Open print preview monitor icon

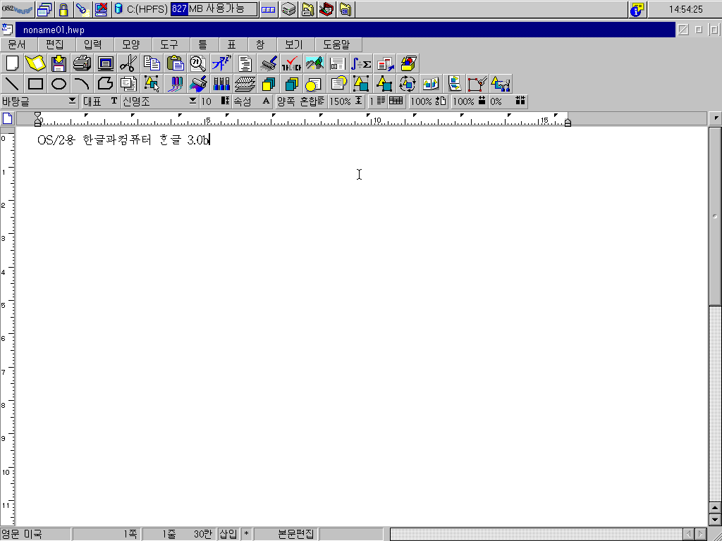point(106,63)
